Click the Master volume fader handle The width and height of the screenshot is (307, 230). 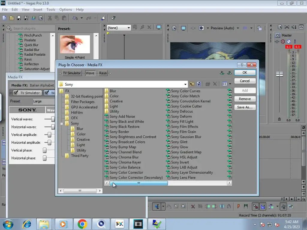(279, 74)
